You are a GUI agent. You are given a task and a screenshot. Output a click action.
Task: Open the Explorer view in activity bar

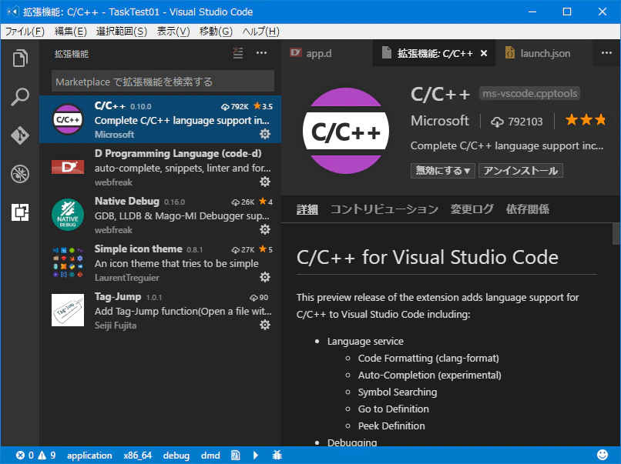point(20,58)
